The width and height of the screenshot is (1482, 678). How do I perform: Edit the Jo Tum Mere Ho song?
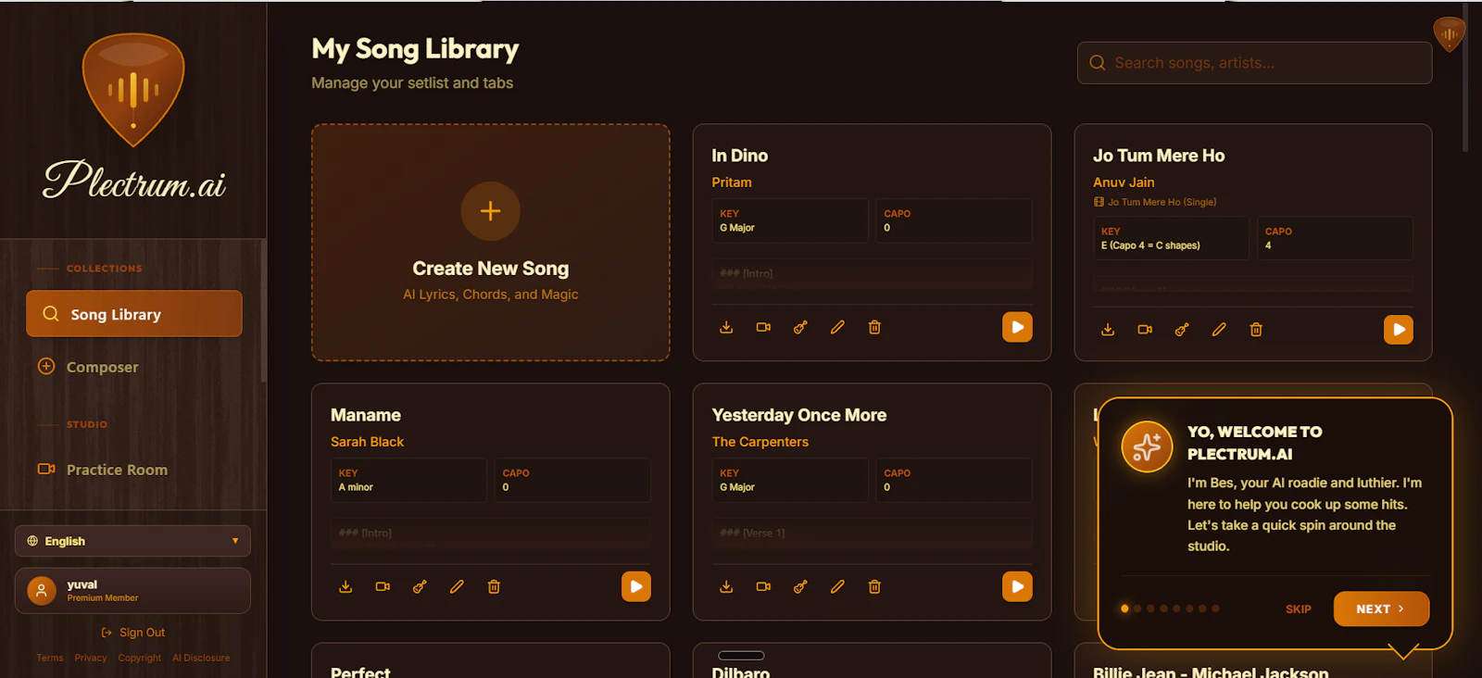1219,330
